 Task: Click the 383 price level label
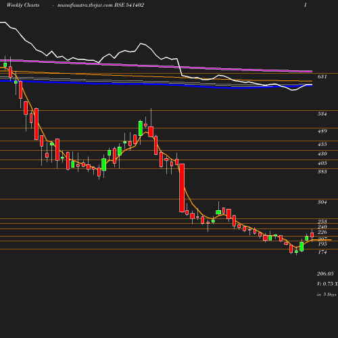[x=322, y=172]
